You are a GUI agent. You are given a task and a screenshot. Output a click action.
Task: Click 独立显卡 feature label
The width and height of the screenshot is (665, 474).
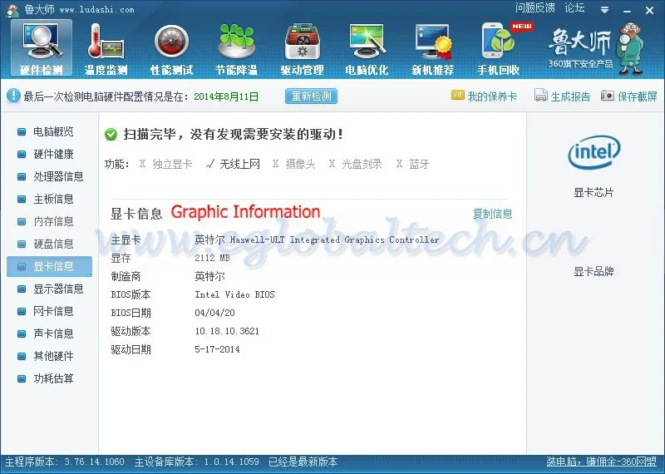172,164
